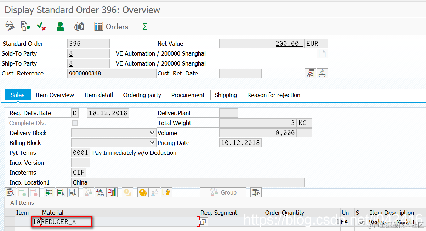Click the green arrows position item icon
Image resolution: width=426 pixels, height=231 pixels.
pyautogui.click(x=49, y=192)
